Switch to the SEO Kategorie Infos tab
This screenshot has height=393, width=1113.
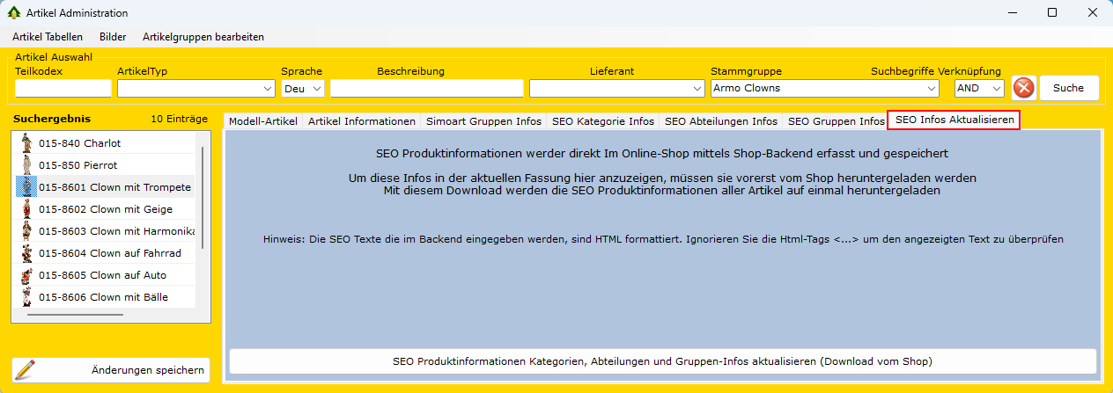(603, 121)
